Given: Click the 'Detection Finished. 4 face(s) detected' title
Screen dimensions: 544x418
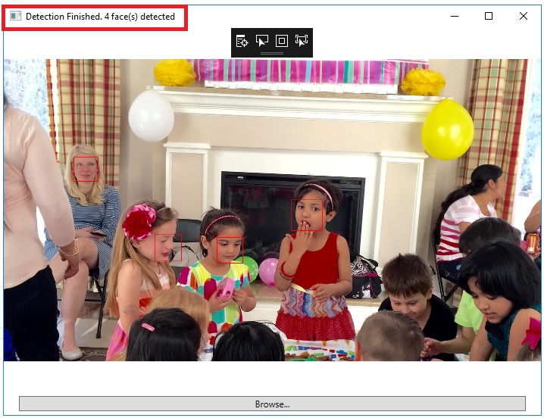Looking at the screenshot, I should point(100,17).
